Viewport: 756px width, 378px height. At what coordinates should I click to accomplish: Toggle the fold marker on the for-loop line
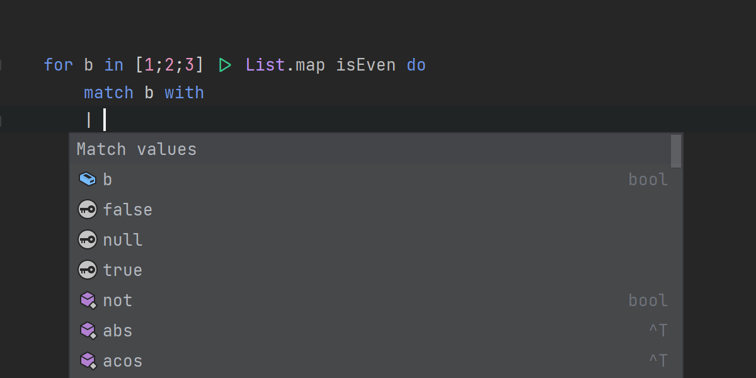click(2, 65)
